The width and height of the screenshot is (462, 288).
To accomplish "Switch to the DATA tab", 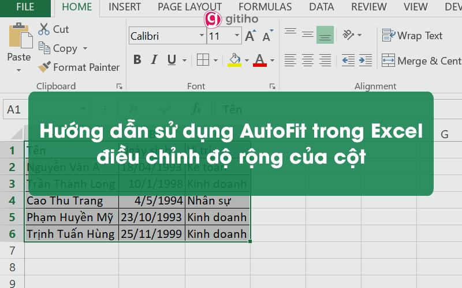I will coord(322,7).
